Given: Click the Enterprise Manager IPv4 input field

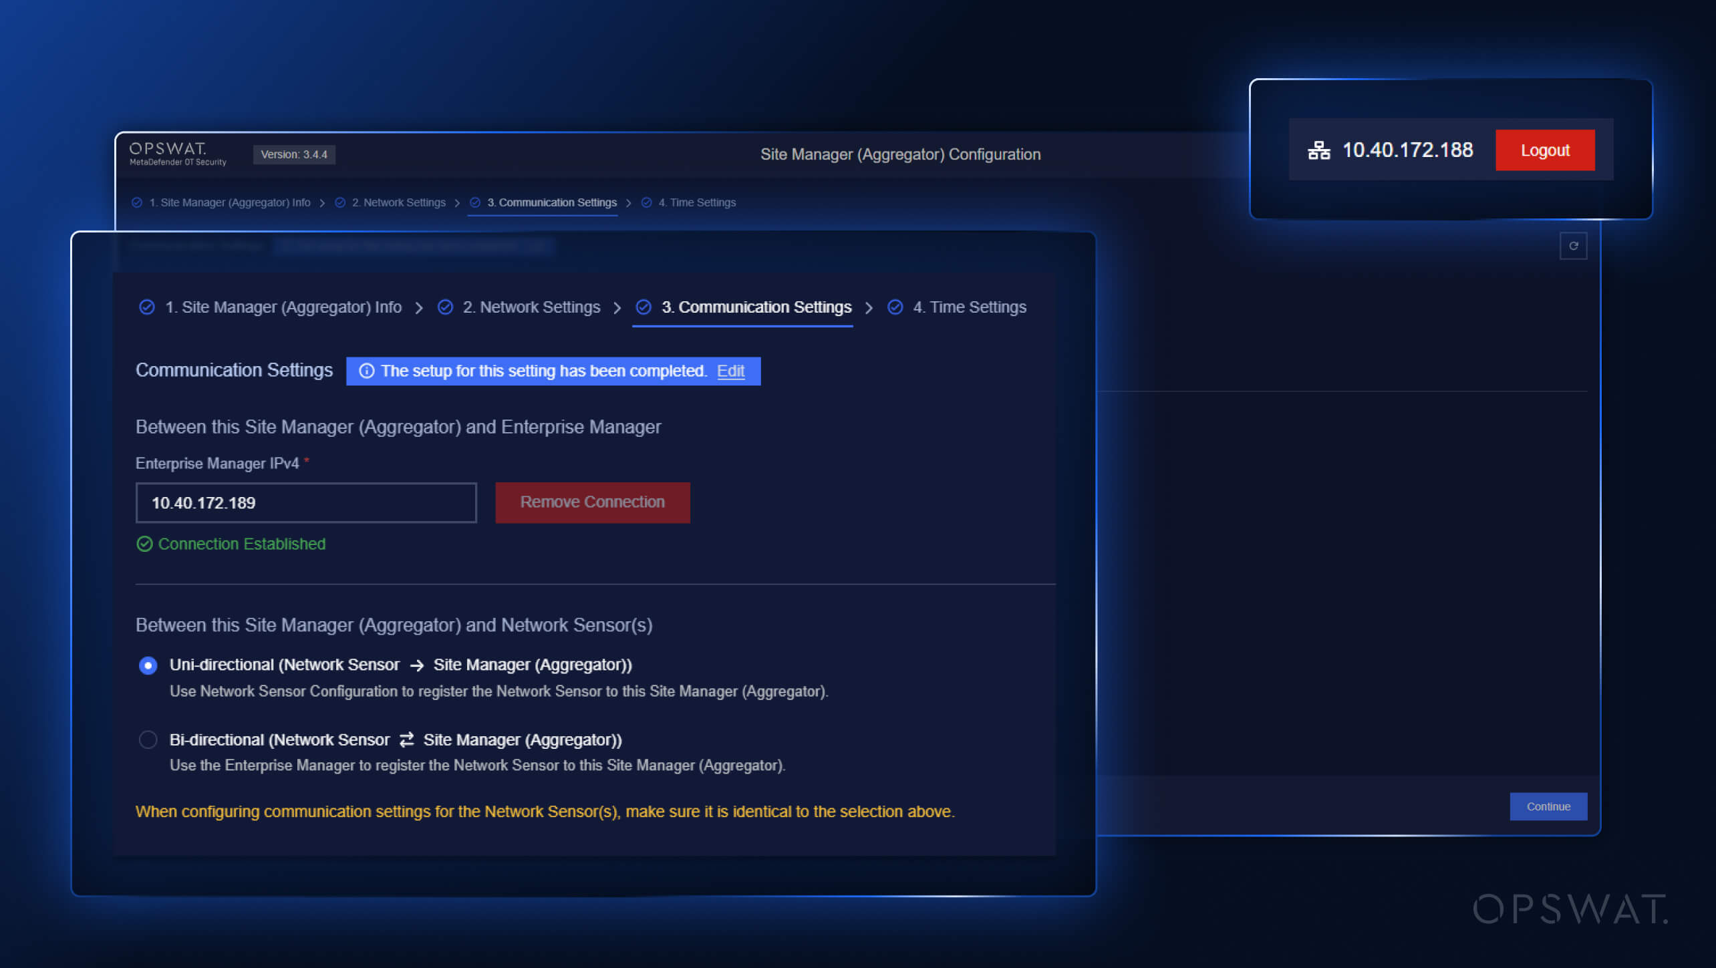Looking at the screenshot, I should pos(305,502).
